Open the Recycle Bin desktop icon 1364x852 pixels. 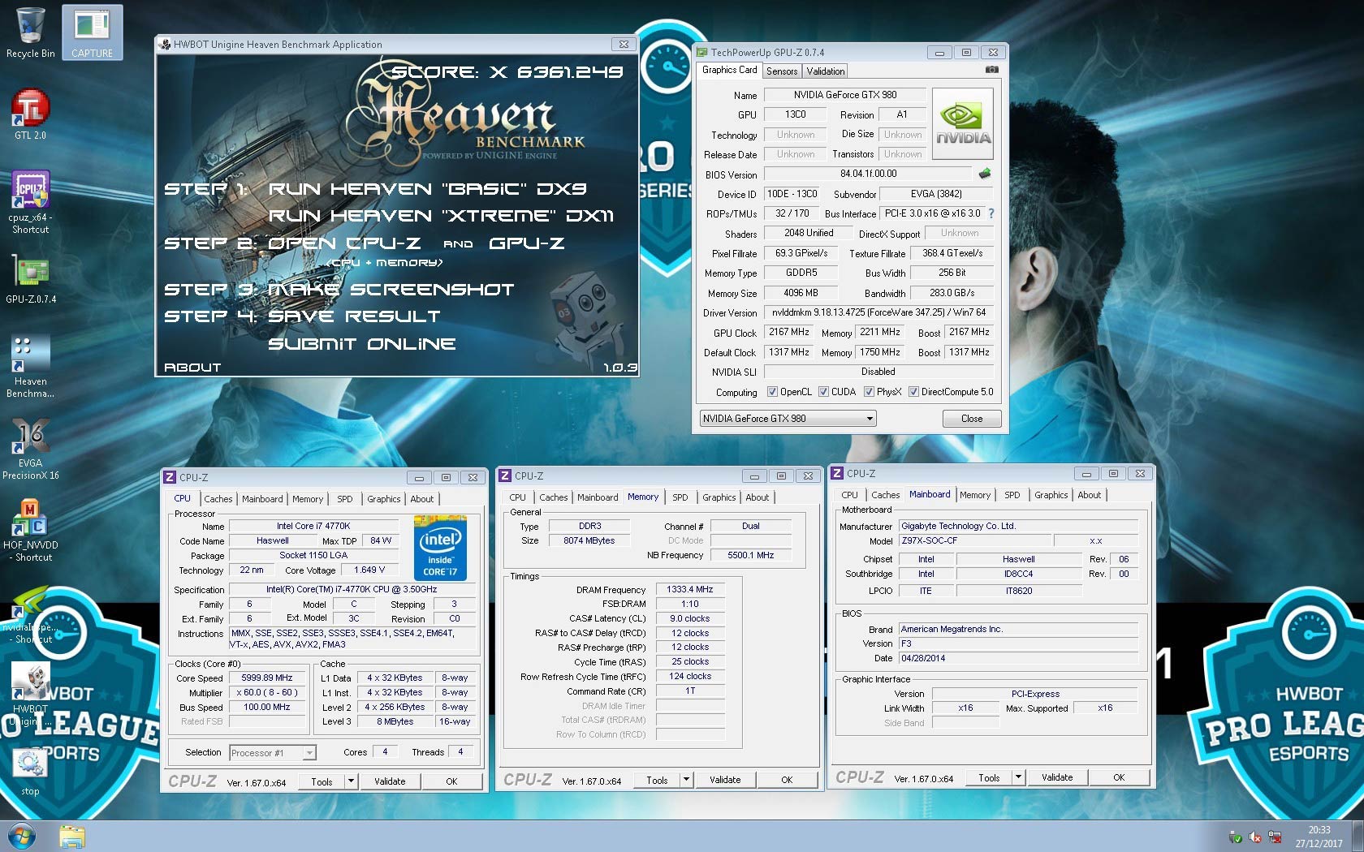(x=30, y=32)
